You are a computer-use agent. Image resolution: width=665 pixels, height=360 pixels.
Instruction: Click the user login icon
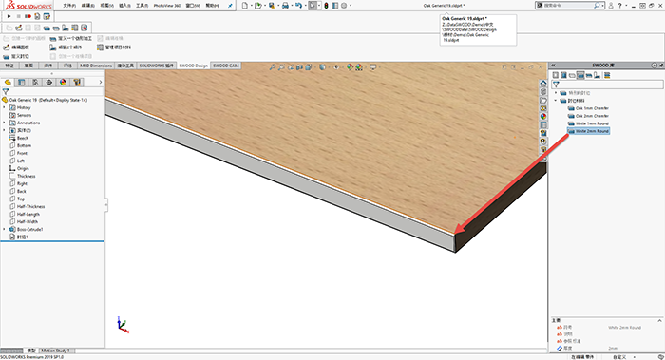tap(611, 6)
